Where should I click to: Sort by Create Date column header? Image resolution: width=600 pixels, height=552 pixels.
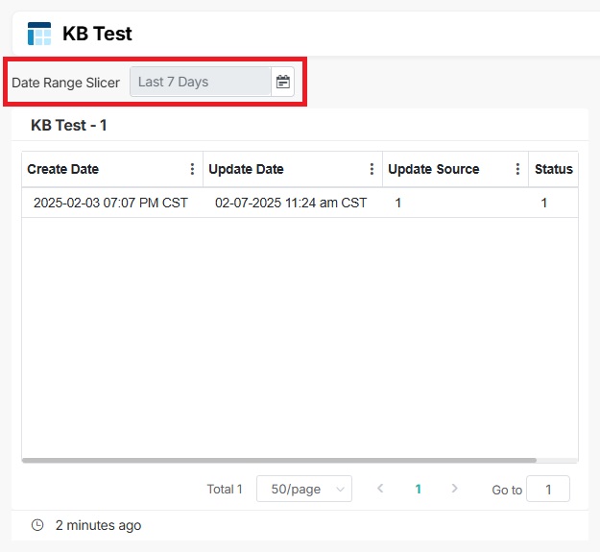63,169
